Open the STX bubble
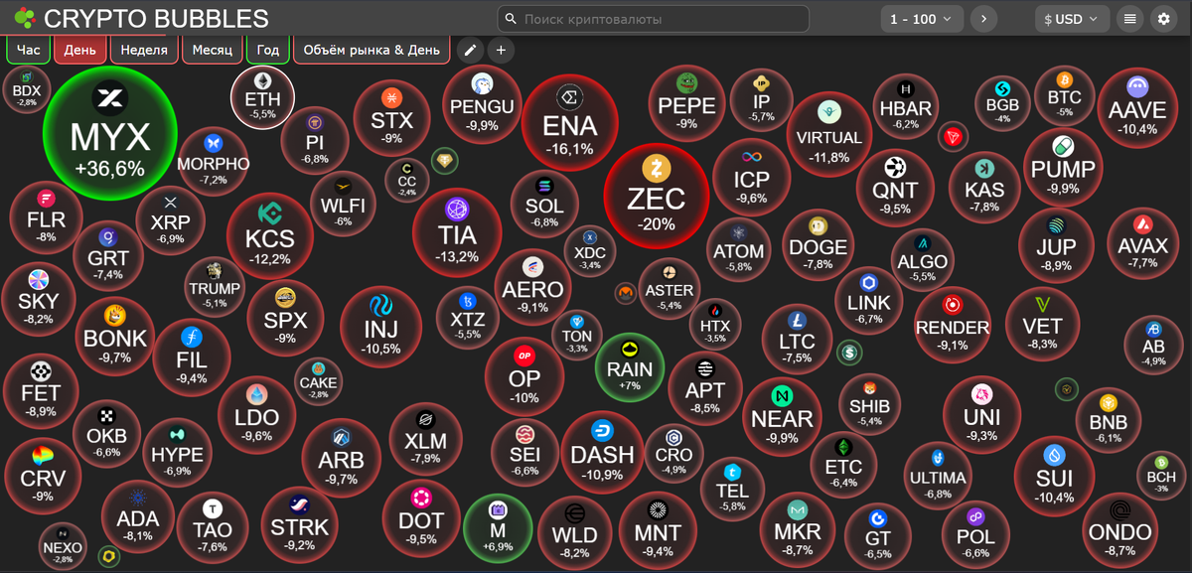1192x573 pixels. 392,120
